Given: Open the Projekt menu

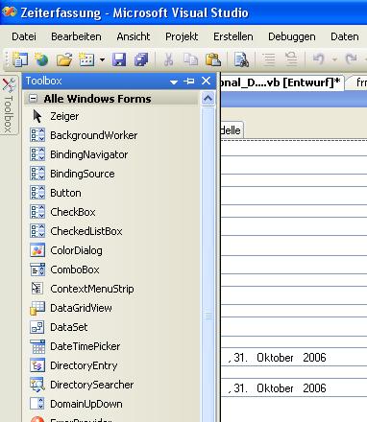Looking at the screenshot, I should 182,36.
